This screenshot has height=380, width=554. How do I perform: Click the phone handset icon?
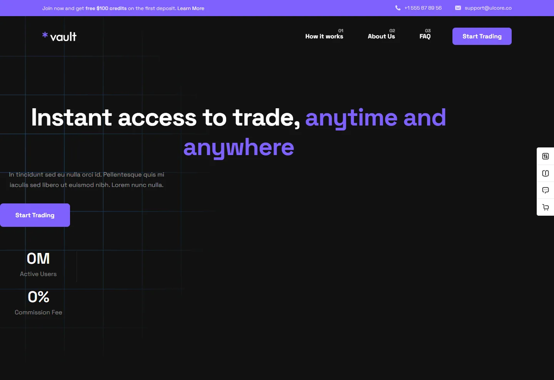398,8
